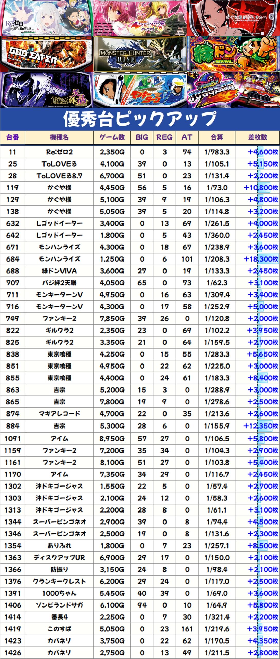The image size is (280, 659).
Task: Click the 優秀台ピックアップ title
Action: pyautogui.click(x=140, y=119)
